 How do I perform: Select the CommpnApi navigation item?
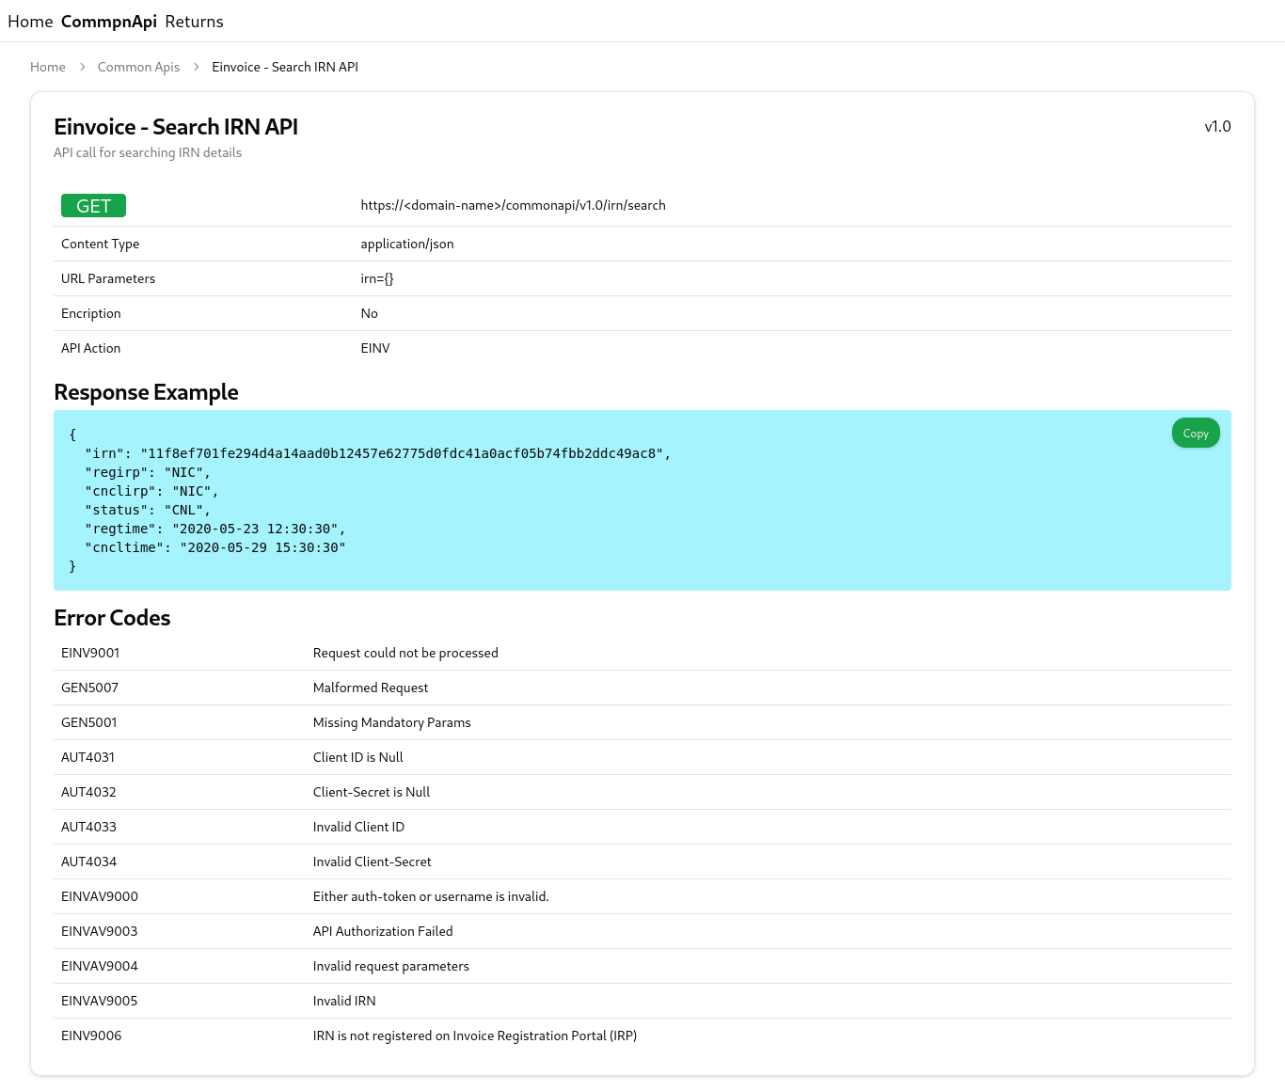pyautogui.click(x=109, y=22)
